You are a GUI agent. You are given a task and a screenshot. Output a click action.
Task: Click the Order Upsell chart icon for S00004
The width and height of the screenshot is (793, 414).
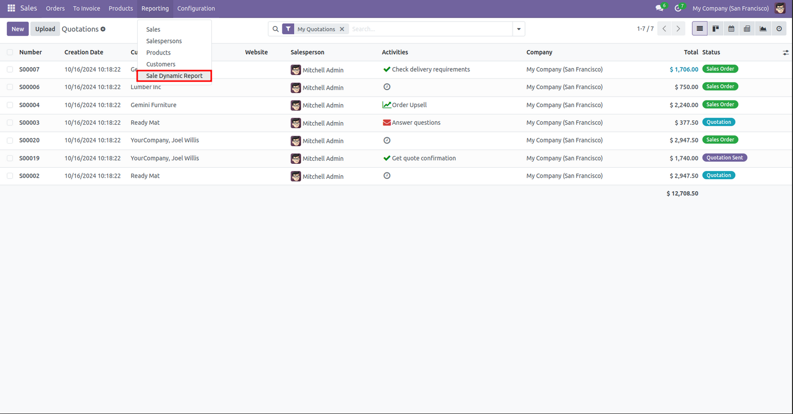386,105
